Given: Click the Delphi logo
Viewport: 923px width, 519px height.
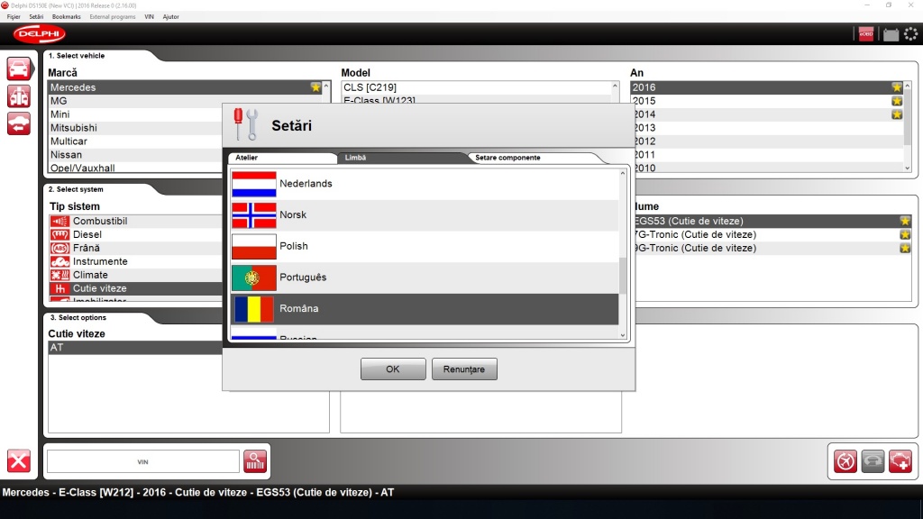Looking at the screenshot, I should coord(40,34).
